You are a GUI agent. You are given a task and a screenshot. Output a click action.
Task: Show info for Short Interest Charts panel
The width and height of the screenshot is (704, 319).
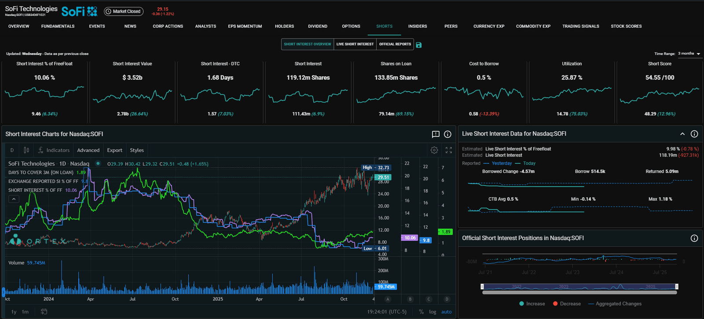pyautogui.click(x=447, y=134)
